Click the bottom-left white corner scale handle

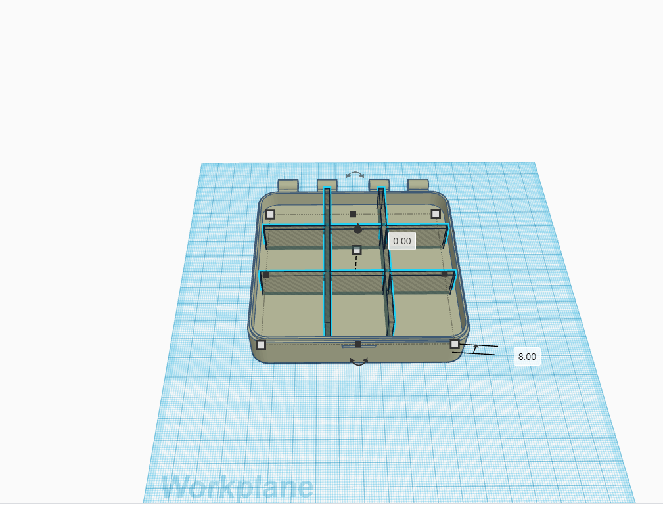(x=260, y=343)
